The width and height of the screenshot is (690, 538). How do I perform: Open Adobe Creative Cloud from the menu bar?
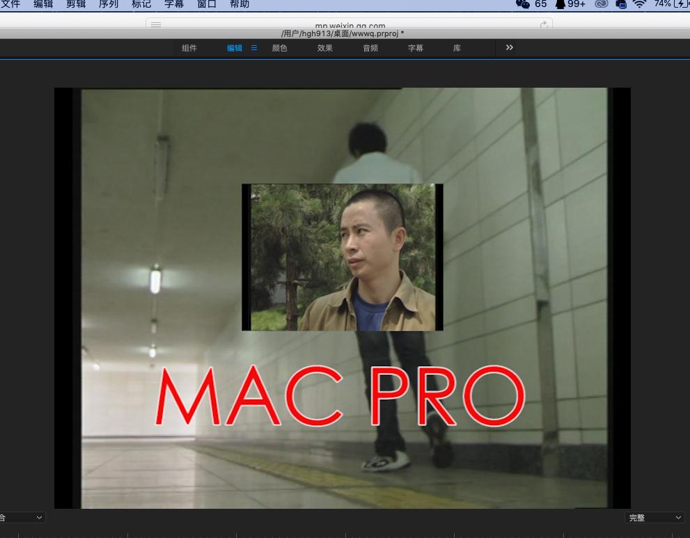601,4
